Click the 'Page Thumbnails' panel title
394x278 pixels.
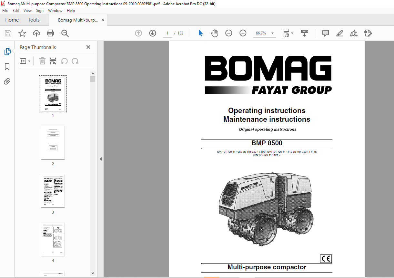(38, 47)
